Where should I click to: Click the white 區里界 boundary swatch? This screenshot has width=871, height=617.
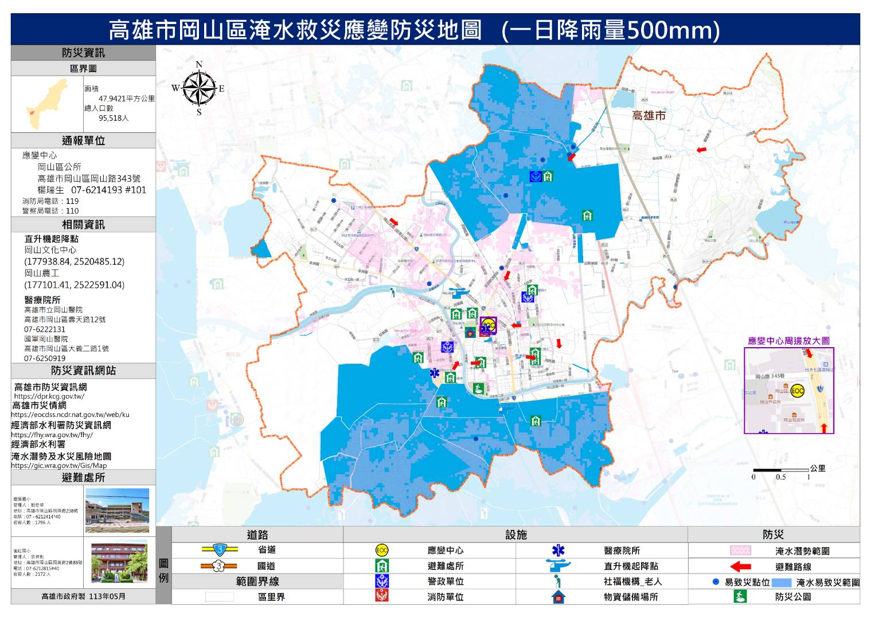pyautogui.click(x=220, y=597)
